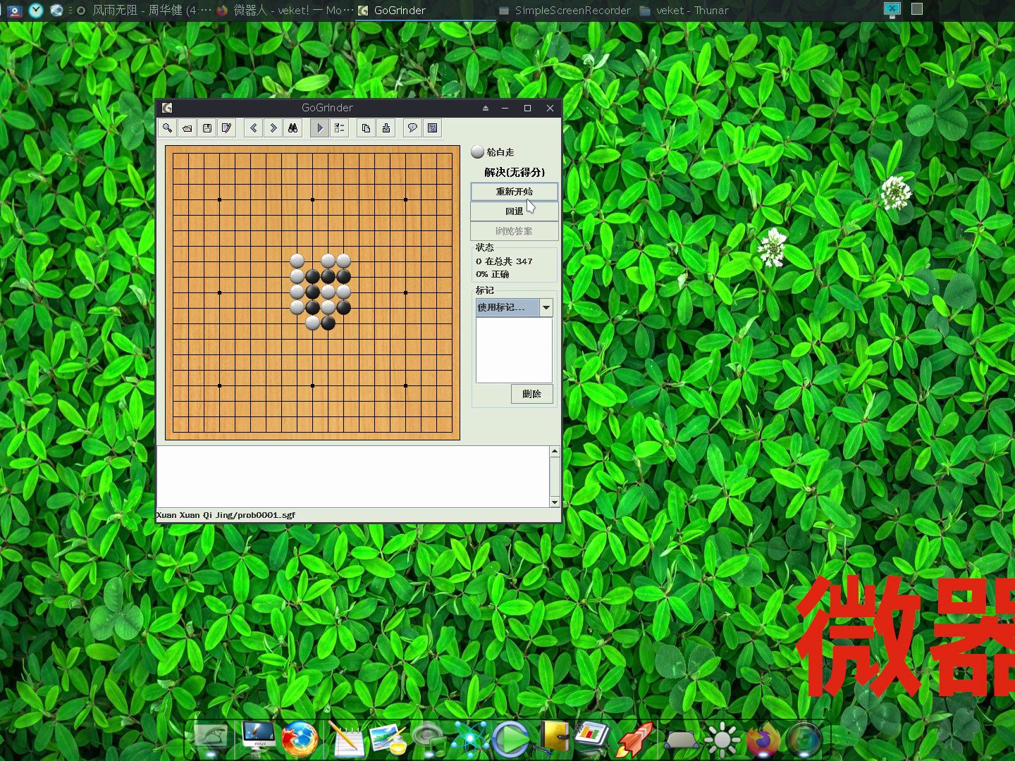Image resolution: width=1015 pixels, height=761 pixels.
Task: Click the top-left star point on the board
Action: pos(219,199)
